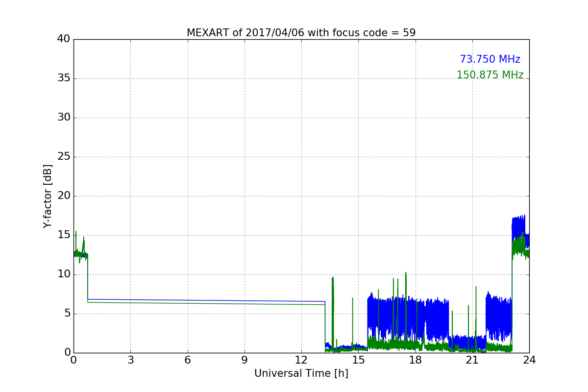
Task: Click the x-axis tick label 3
Action: (130, 360)
